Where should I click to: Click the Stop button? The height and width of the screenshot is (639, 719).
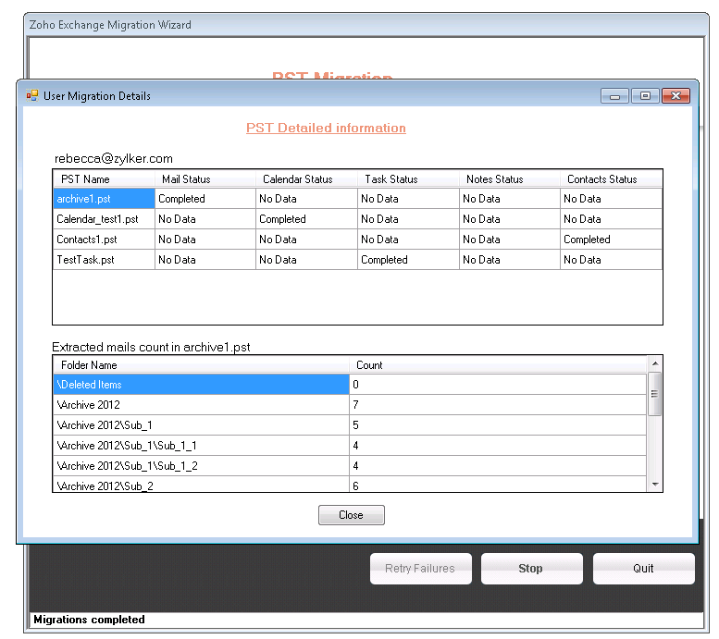click(x=531, y=569)
